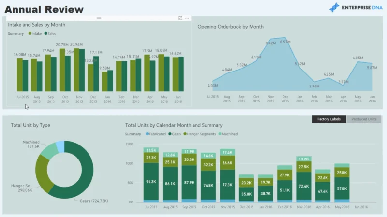Select the Hanger Segments legend entry
Viewport: 387px width, 217px height.
click(200, 134)
